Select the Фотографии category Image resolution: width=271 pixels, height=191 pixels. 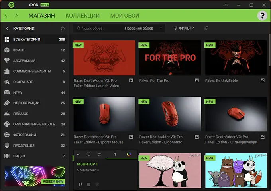(x=35, y=135)
